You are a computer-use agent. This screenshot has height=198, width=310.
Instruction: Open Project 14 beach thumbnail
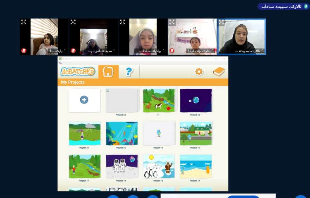[196, 167]
